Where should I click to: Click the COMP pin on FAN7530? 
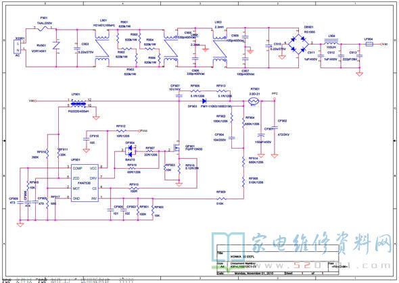pyautogui.click(x=77, y=168)
